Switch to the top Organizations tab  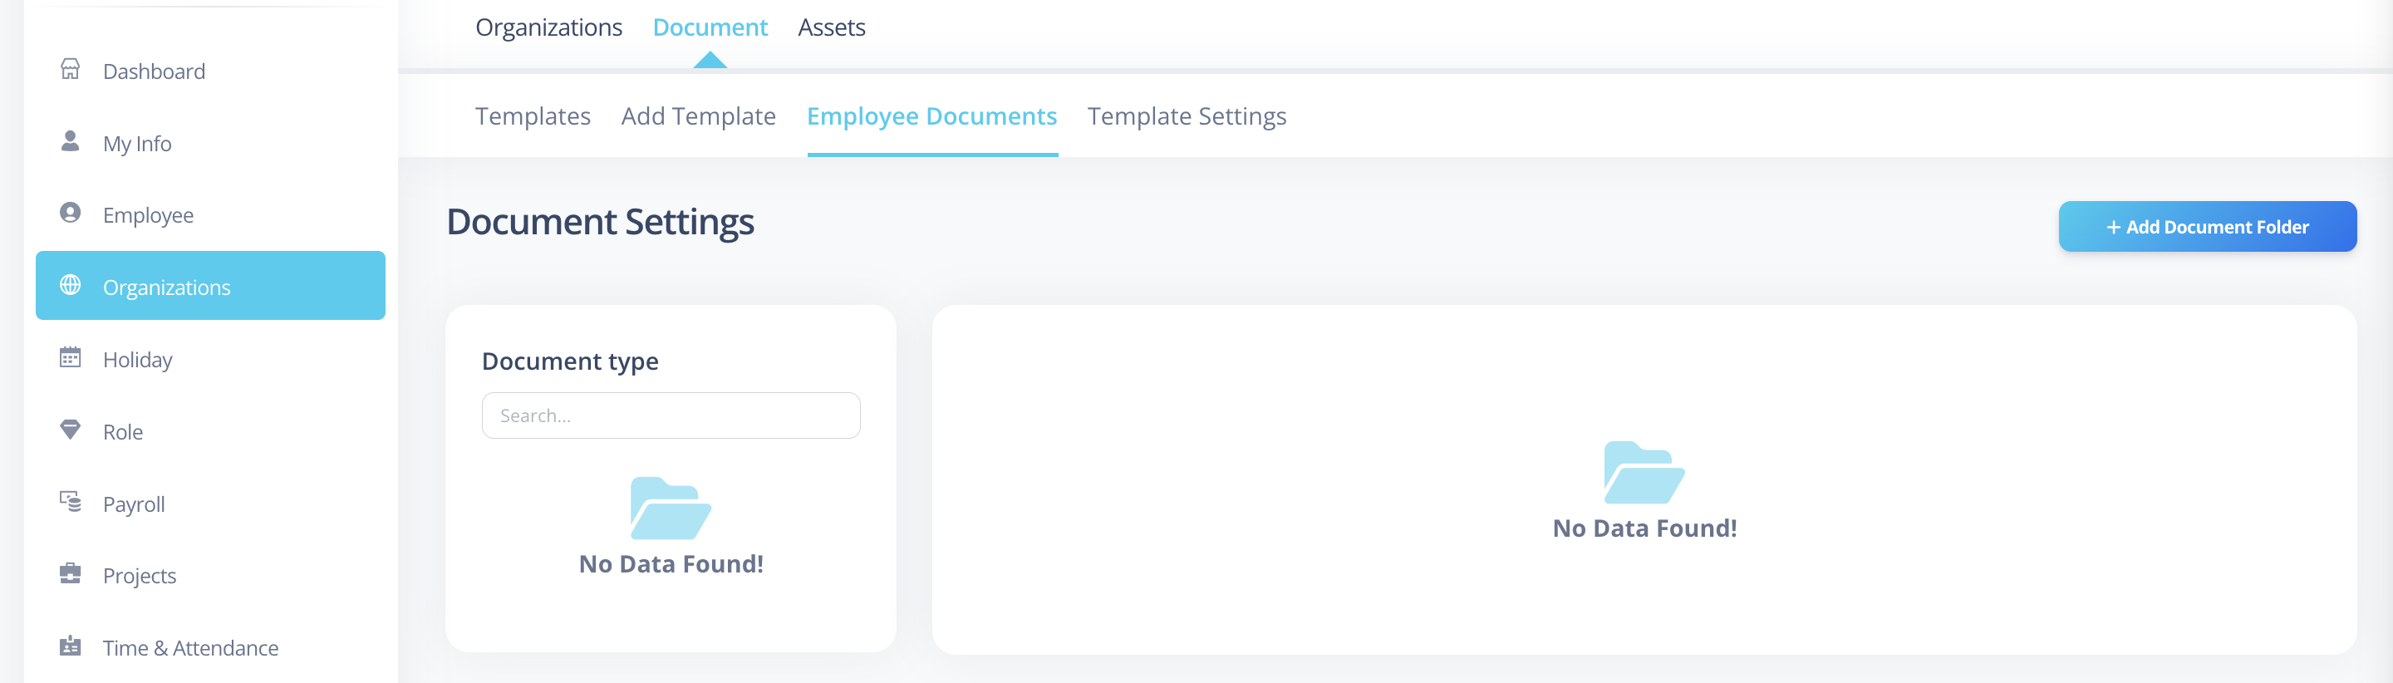(x=549, y=28)
